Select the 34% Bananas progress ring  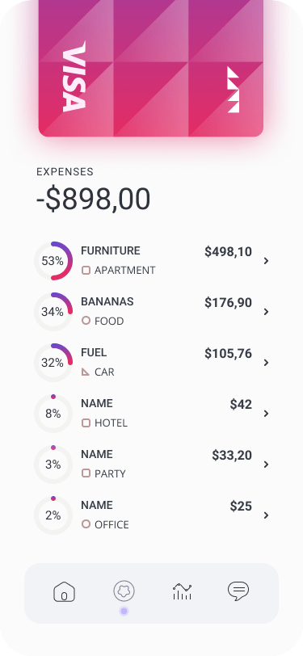[53, 312]
